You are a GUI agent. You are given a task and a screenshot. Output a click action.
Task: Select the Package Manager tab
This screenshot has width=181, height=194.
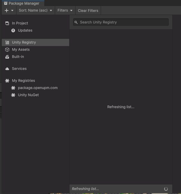(x=23, y=3)
